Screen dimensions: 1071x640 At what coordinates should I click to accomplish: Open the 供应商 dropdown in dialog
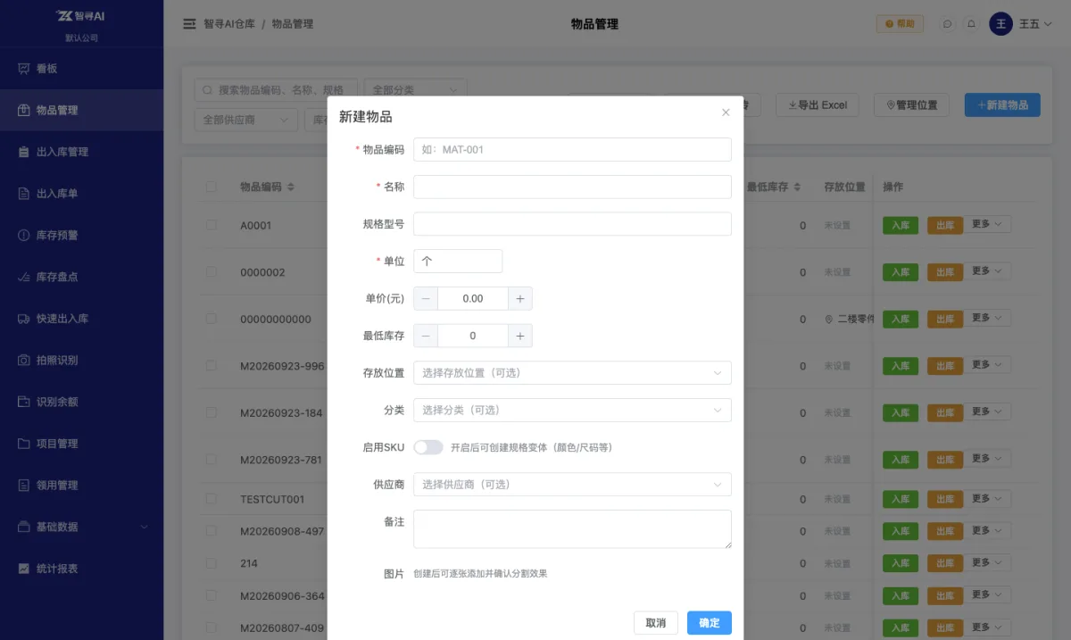(x=572, y=485)
